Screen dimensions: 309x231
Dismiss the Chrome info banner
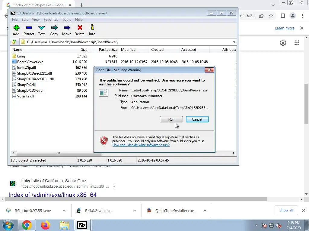[302, 28]
